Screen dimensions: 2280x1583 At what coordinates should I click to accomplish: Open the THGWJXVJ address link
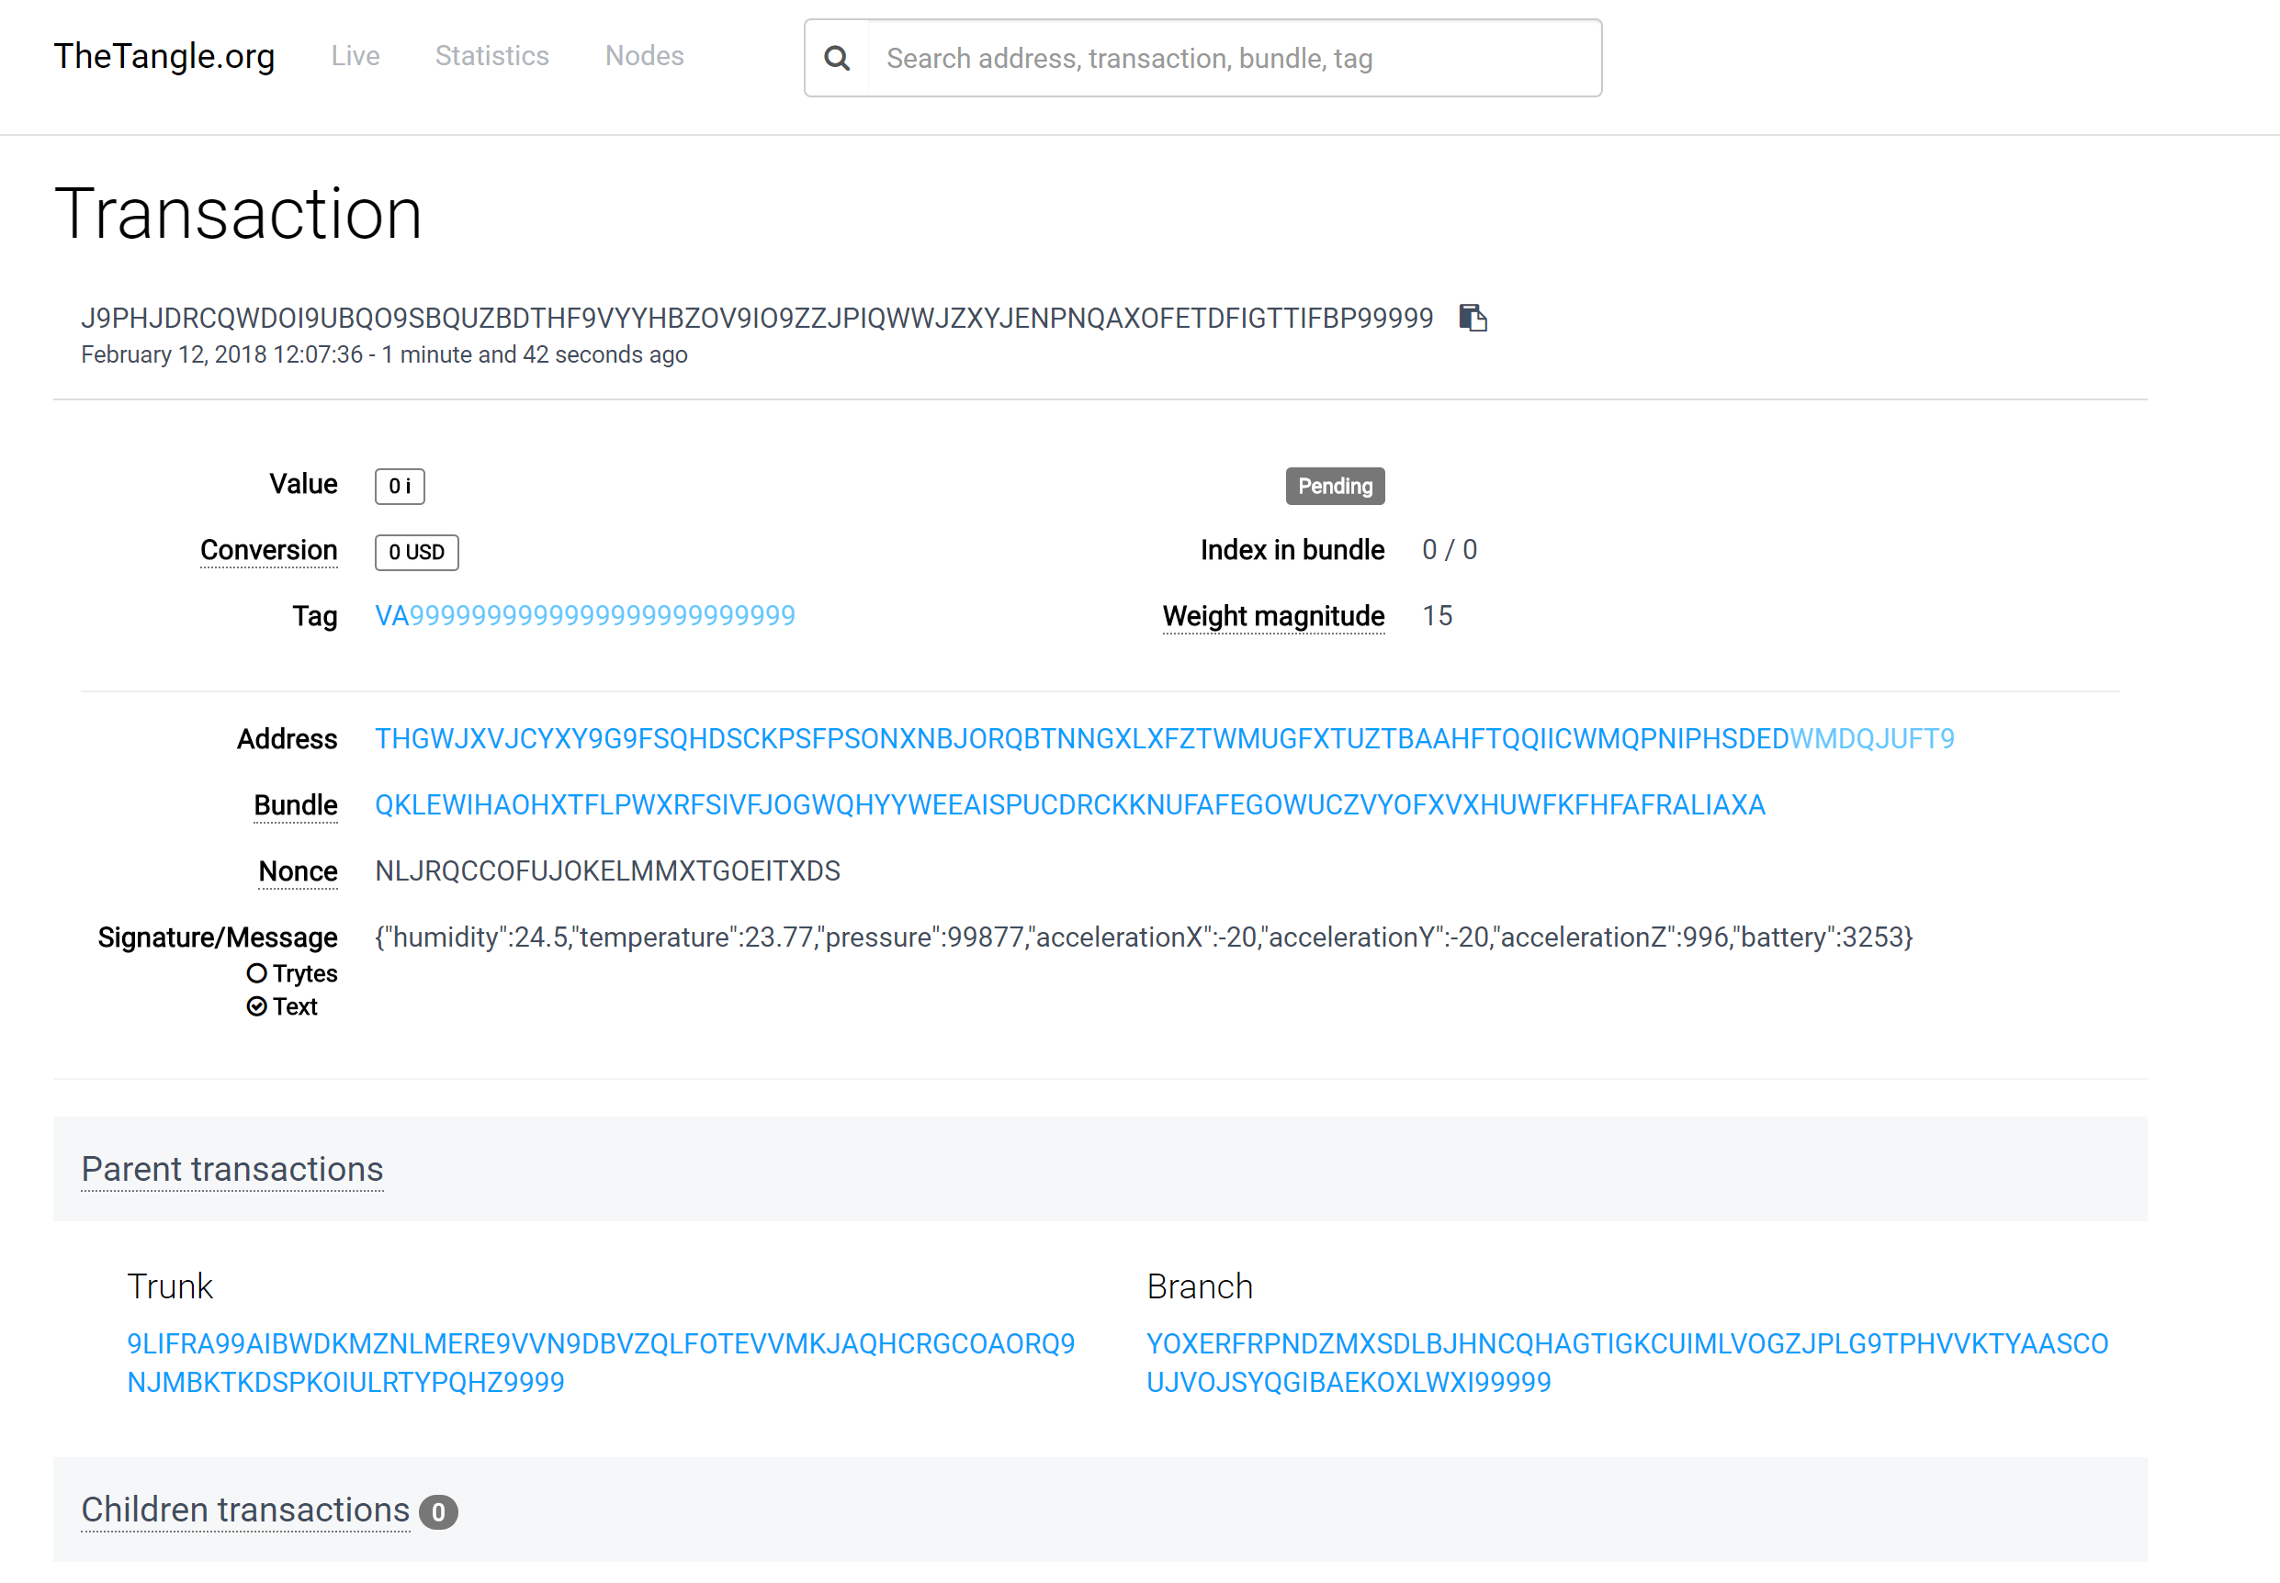(x=1163, y=739)
